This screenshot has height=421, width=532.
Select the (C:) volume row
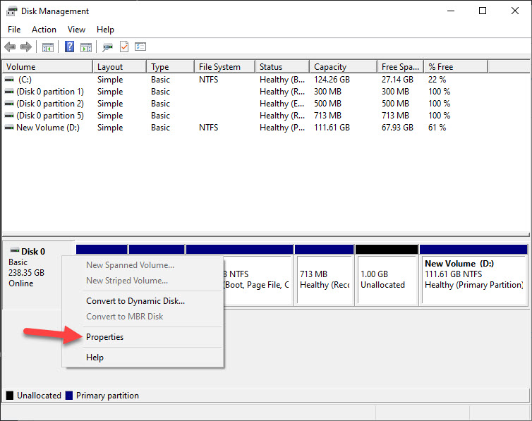[x=25, y=80]
